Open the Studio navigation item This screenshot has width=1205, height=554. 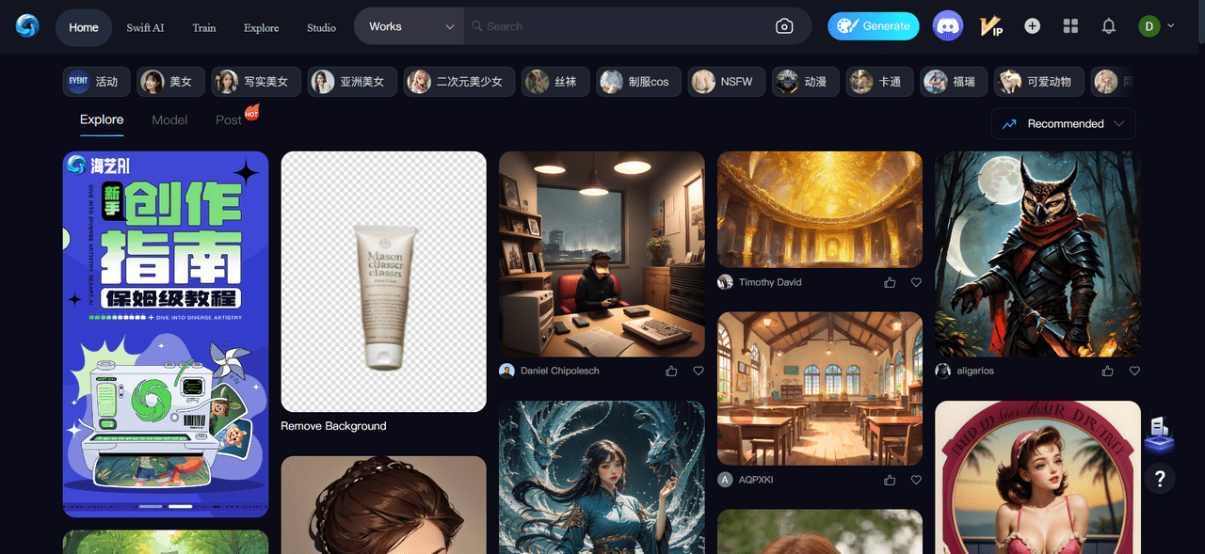321,27
